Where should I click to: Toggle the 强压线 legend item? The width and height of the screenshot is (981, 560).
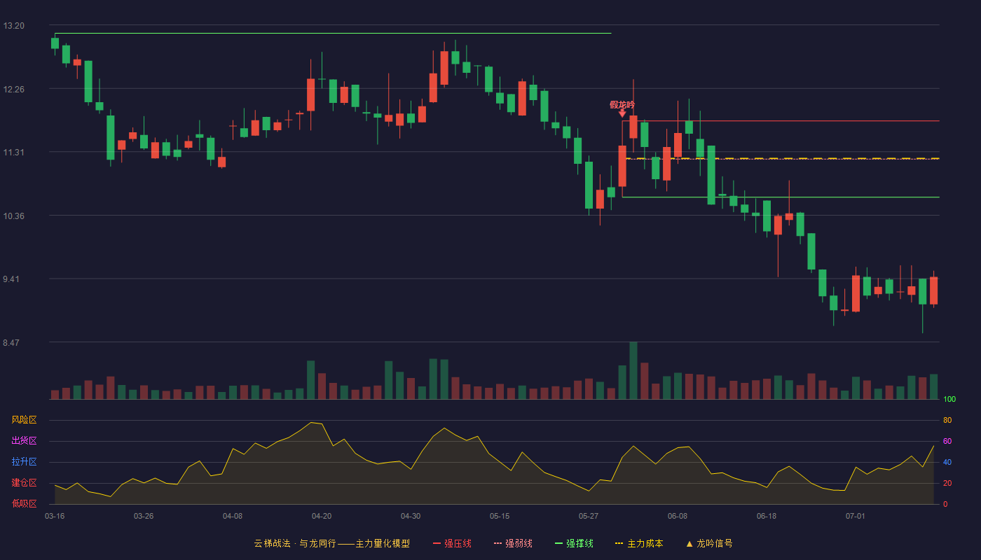pos(452,543)
